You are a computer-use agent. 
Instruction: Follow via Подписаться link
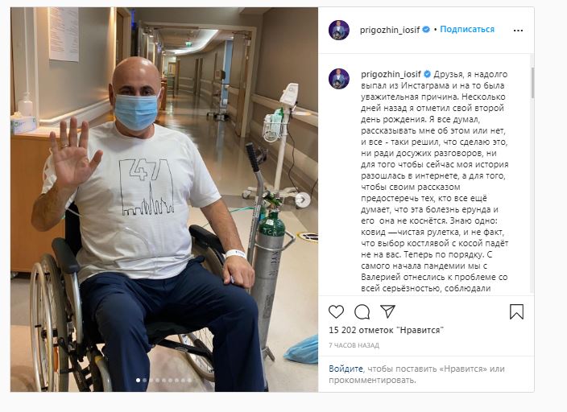click(x=467, y=29)
